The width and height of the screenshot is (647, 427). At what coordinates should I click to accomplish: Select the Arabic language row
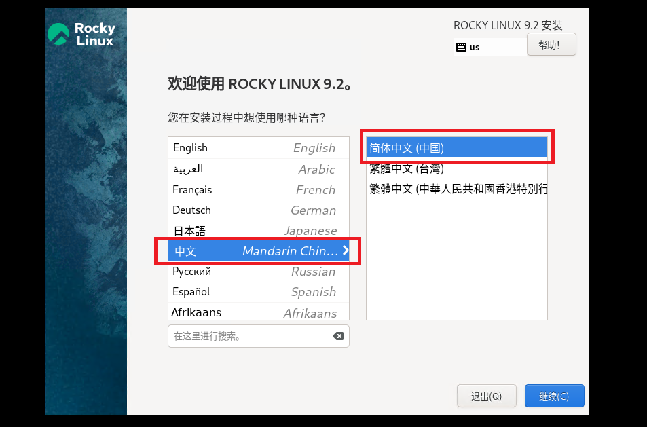click(x=259, y=169)
